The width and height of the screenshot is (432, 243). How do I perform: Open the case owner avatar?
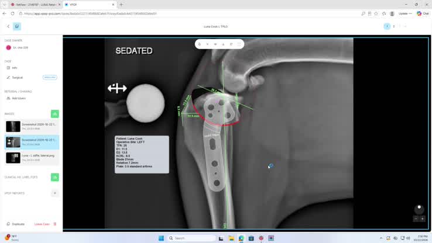coord(9,47)
